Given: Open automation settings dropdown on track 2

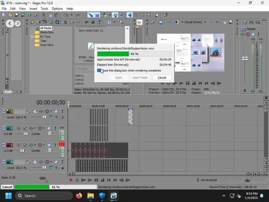Looking at the screenshot, I should 44,128.
